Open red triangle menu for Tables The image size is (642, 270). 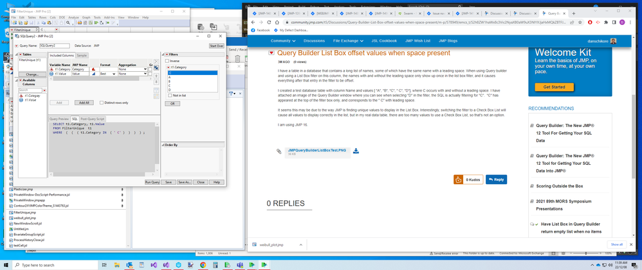tap(20, 55)
